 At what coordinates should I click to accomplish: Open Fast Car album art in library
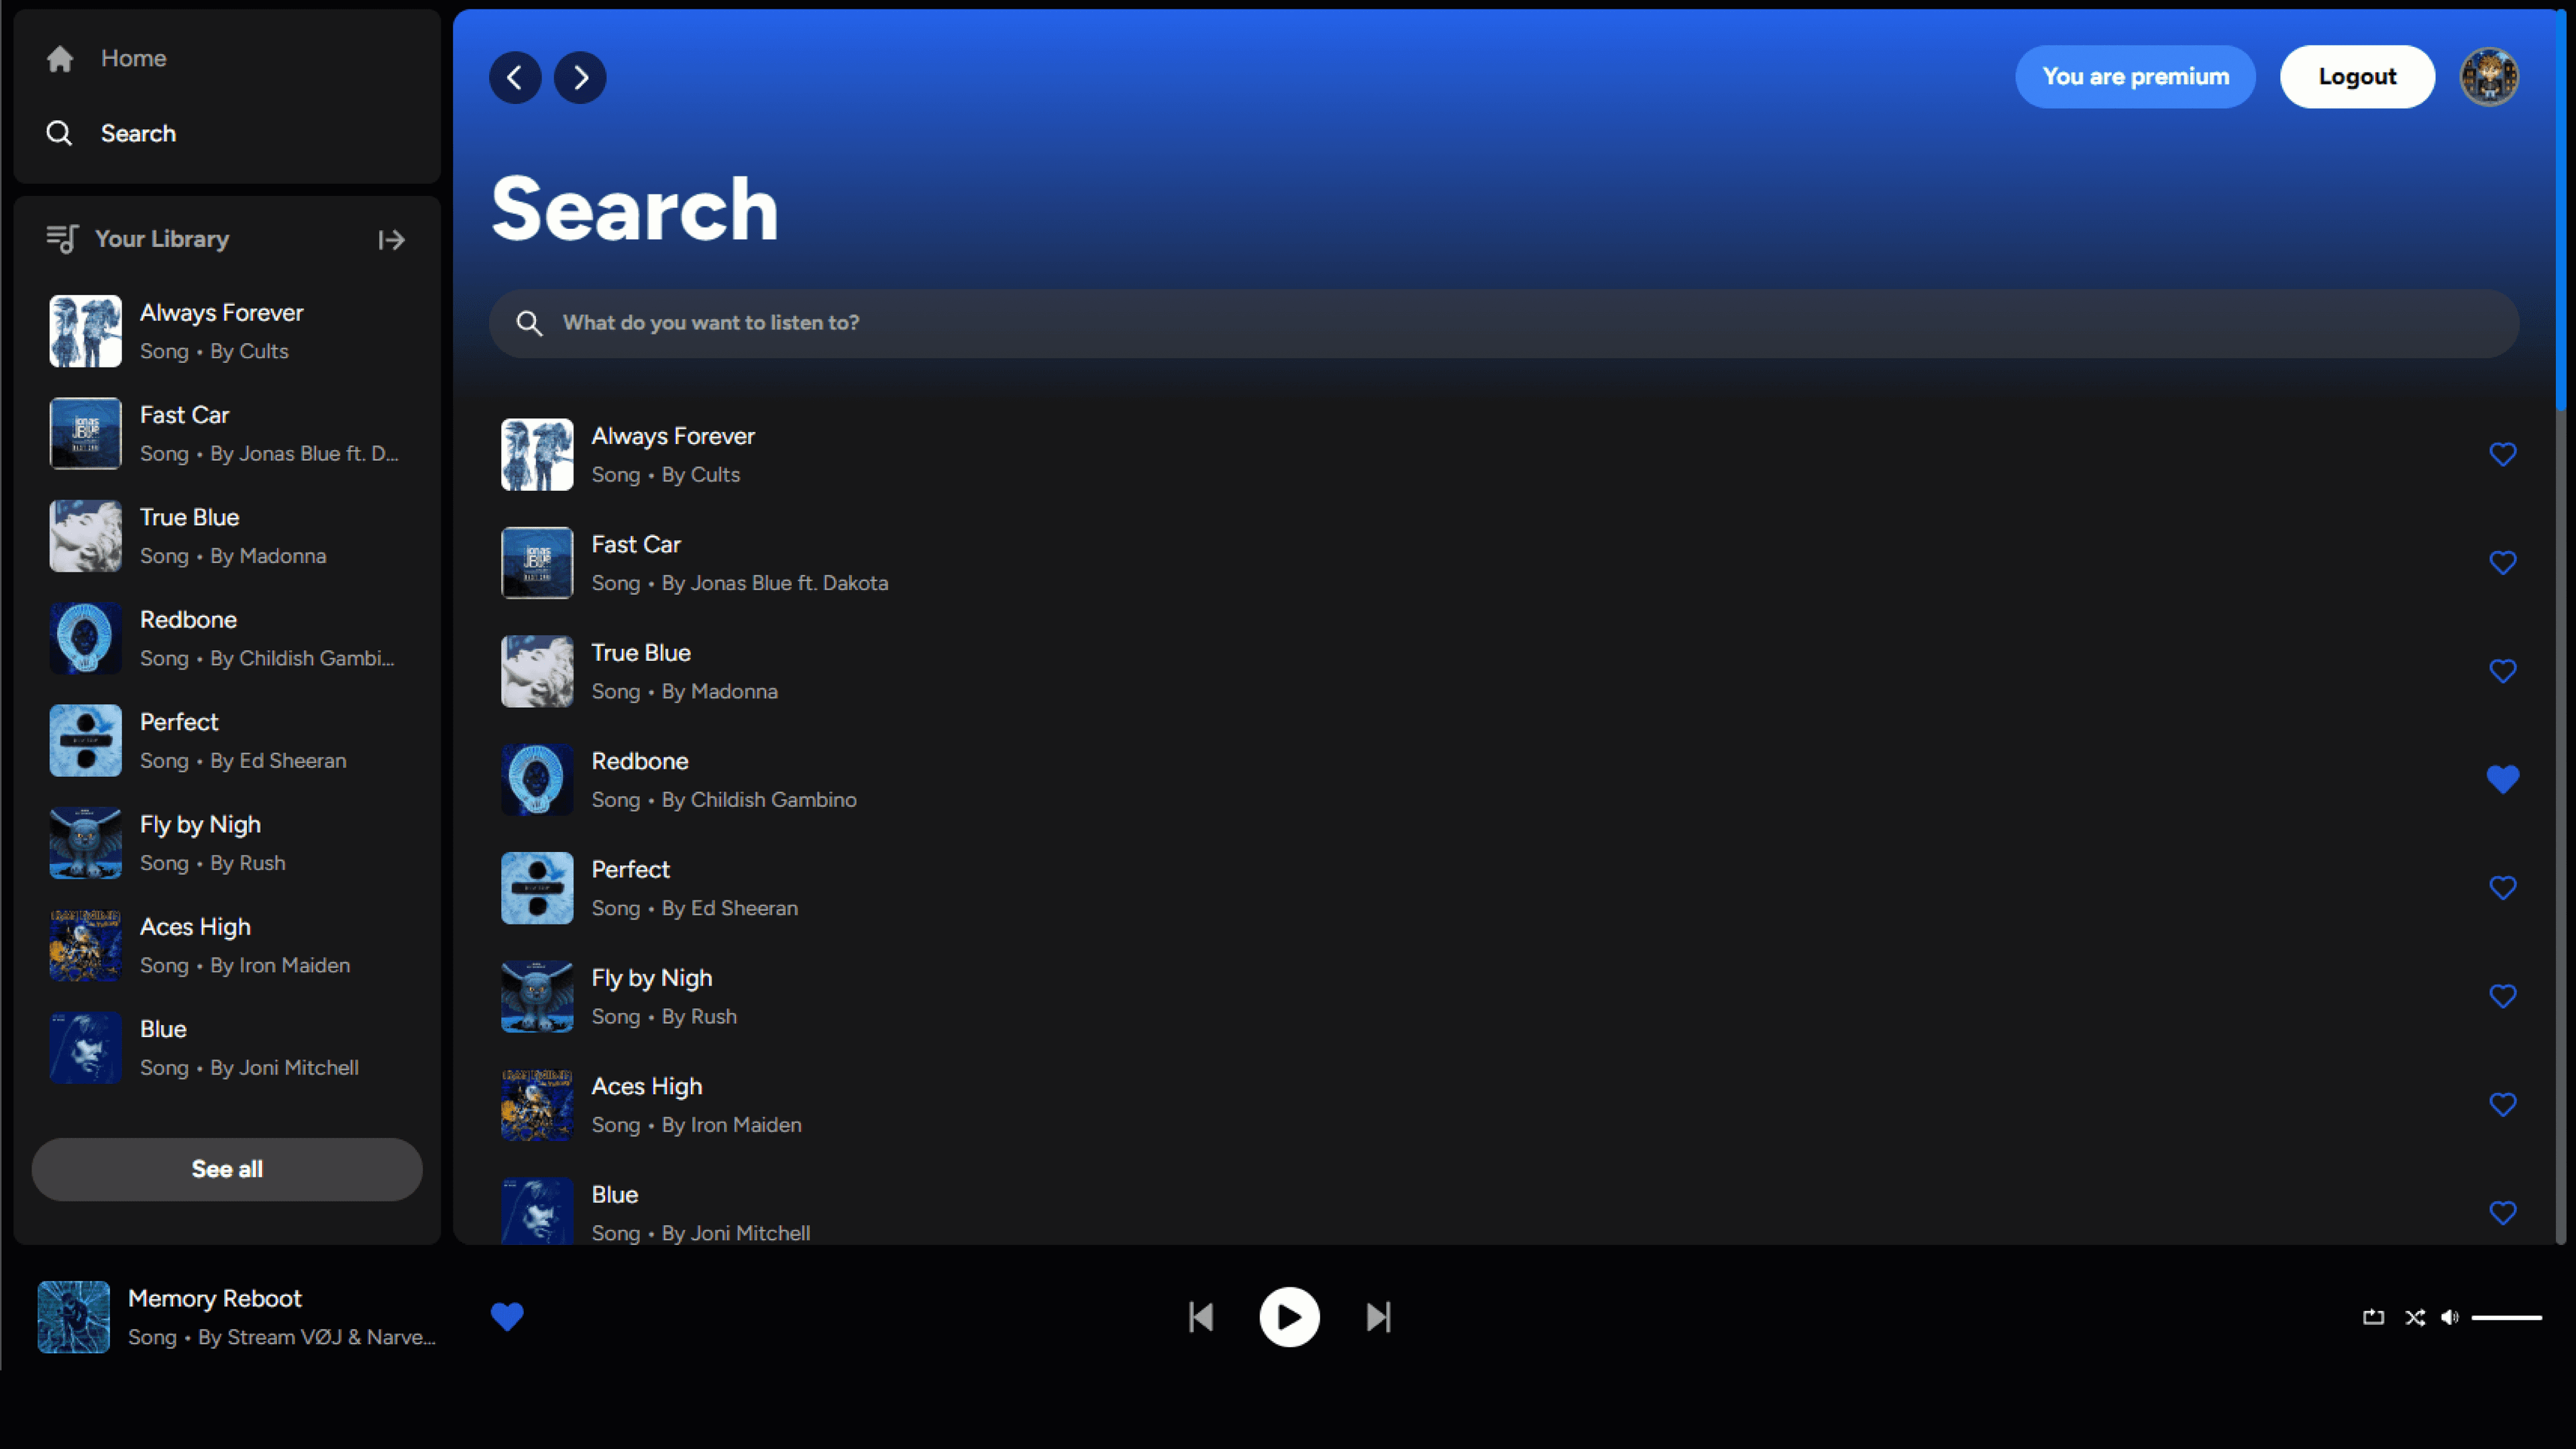tap(86, 433)
